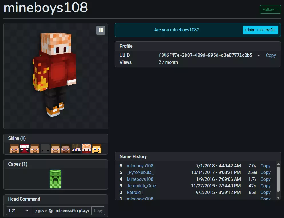
Task: Select the dark-haired blue skin head
Action: point(76,149)
